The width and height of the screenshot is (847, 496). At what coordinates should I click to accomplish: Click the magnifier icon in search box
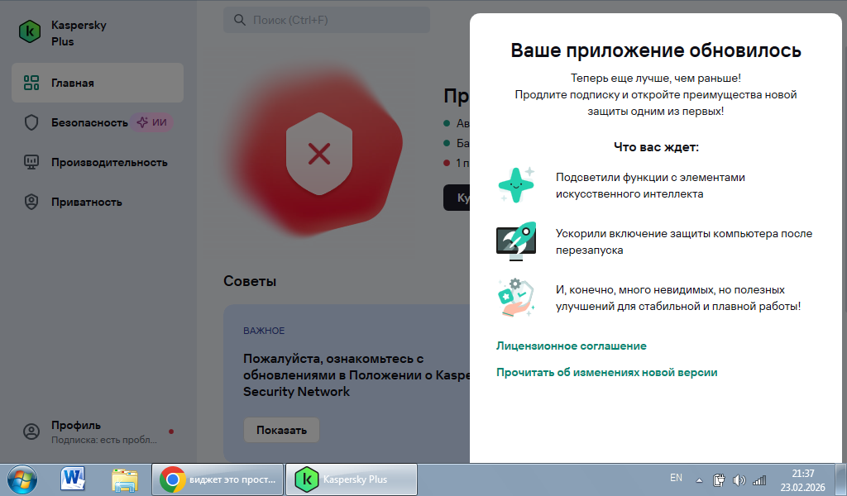pyautogui.click(x=239, y=20)
